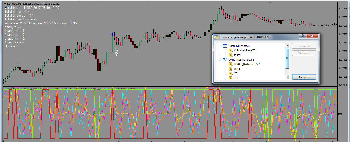Screen dimensions: 350x142
Task: Click the WPR indicator icon
Action: [231, 69]
